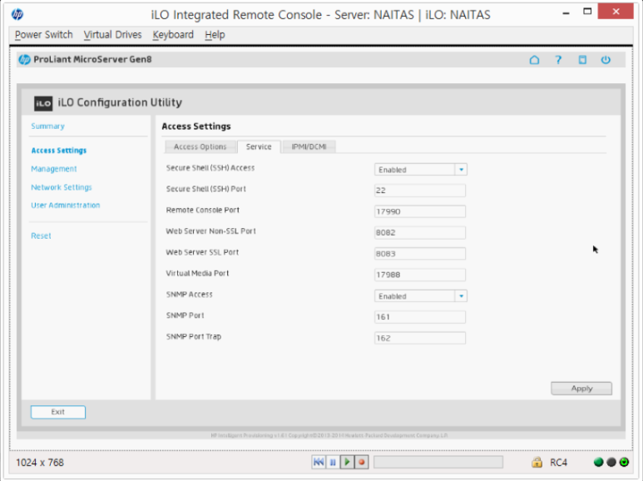Open Network Settings in the sidebar
The image size is (643, 481).
point(62,187)
